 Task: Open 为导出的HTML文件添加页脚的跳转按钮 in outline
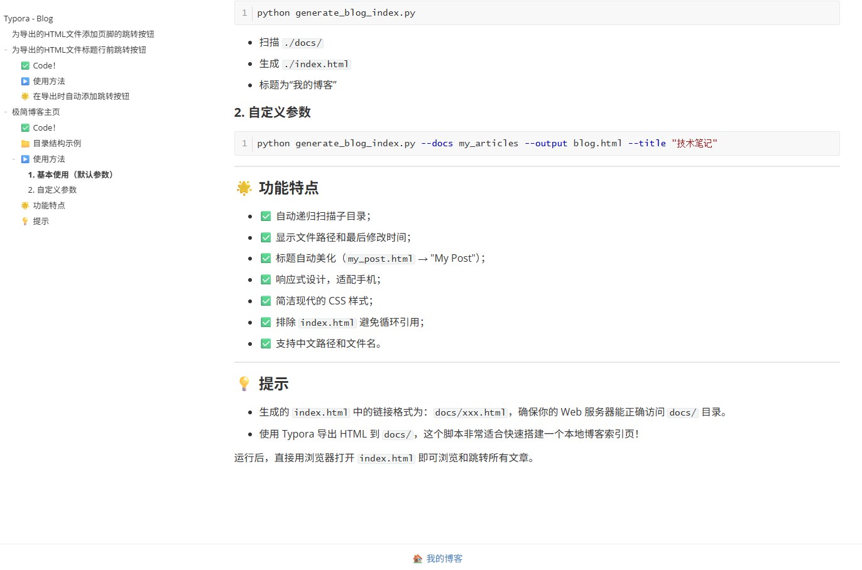83,35
